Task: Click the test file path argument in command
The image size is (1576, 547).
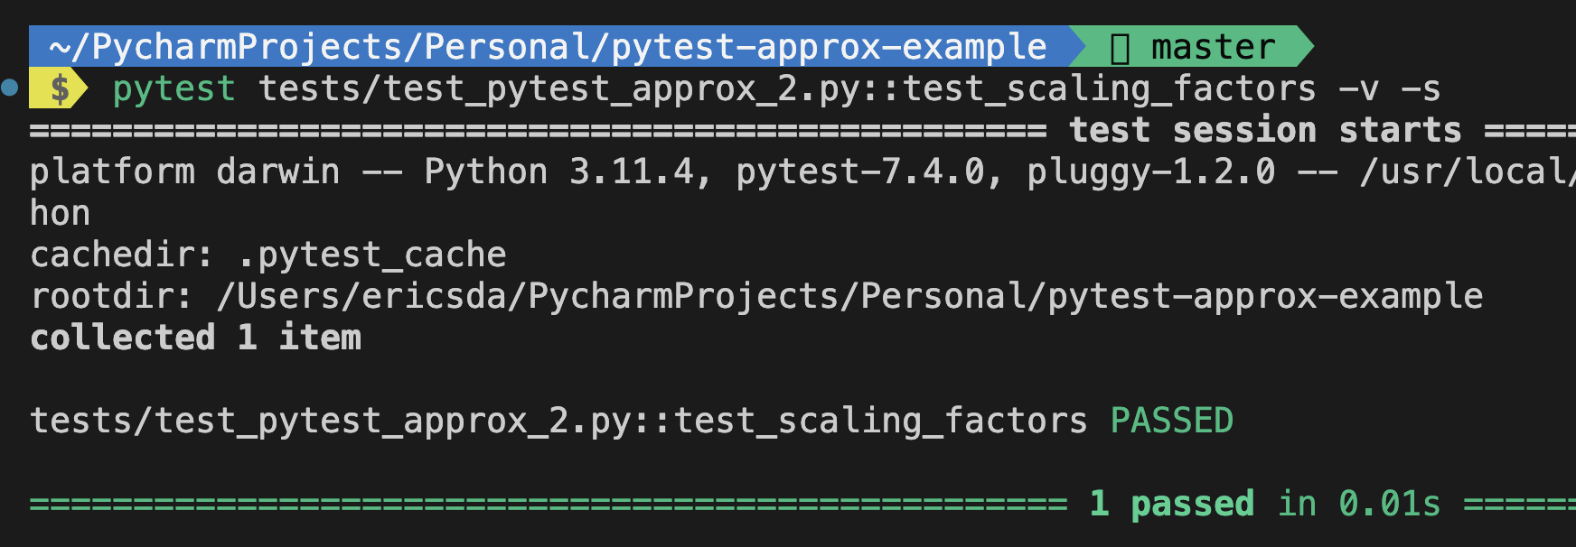Action: pos(787,89)
